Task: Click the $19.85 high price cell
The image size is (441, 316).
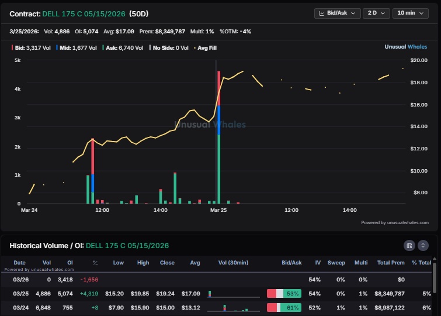Action: (x=140, y=294)
